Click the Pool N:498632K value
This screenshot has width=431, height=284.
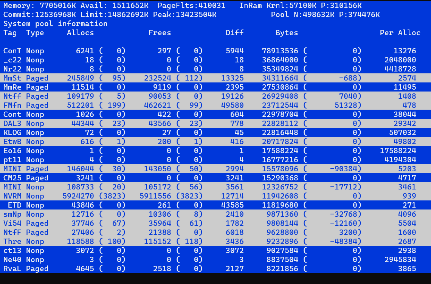302,15
